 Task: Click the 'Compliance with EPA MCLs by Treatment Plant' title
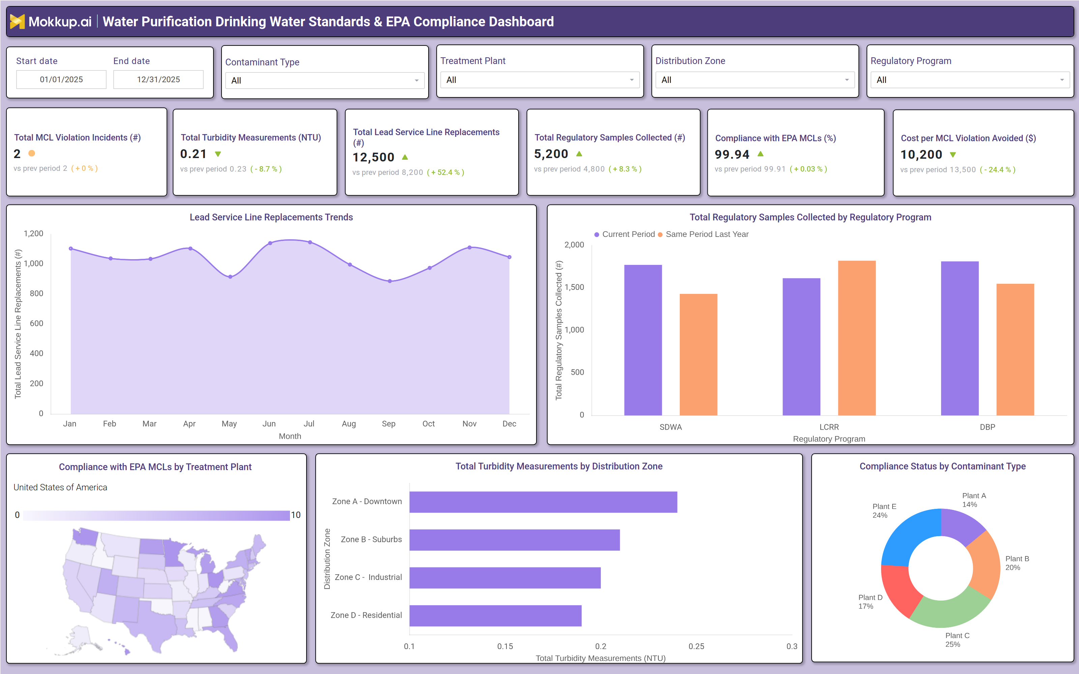[155, 467]
